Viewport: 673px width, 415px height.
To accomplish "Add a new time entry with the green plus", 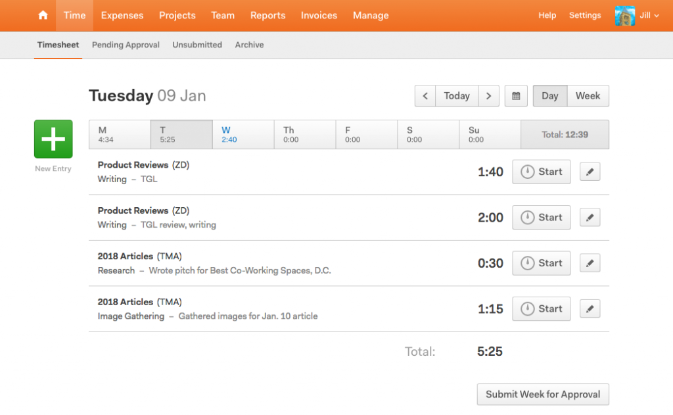I will pos(53,139).
